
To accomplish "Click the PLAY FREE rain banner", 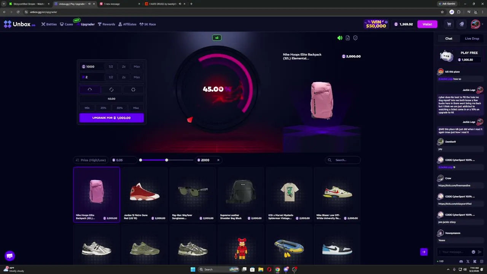I will tap(460, 56).
